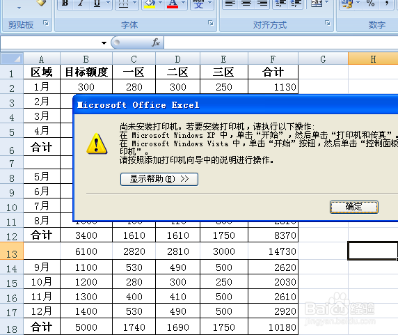The height and width of the screenshot is (335, 398).
Task: Select column D header
Action: (x=177, y=59)
